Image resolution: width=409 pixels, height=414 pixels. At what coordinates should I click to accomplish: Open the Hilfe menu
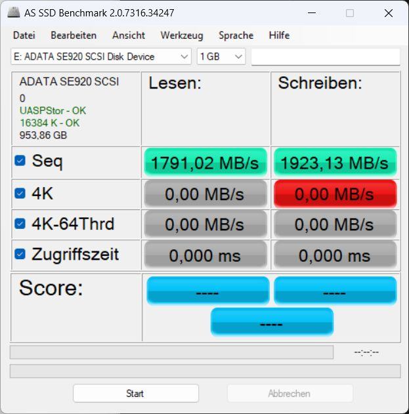(x=279, y=35)
